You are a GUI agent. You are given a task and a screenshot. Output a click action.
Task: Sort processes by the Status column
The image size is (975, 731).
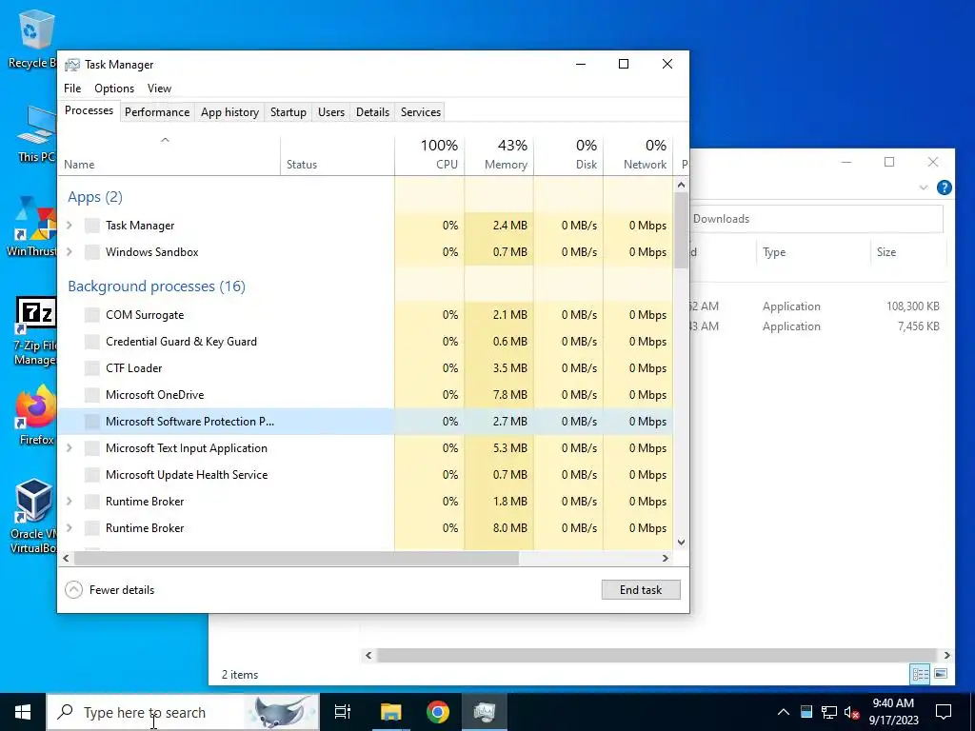[x=338, y=155]
